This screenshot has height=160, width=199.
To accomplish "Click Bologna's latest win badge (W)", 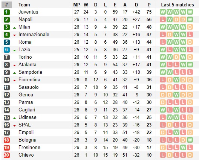I will click(x=190, y=140).
